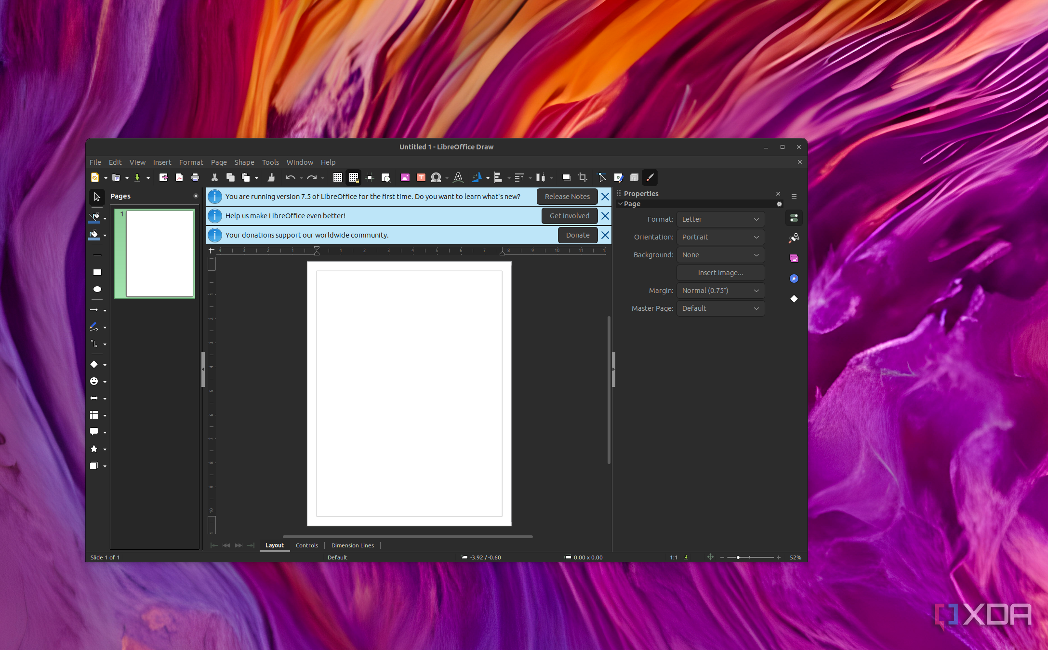Click the Paste icon
The width and height of the screenshot is (1048, 650).
point(246,178)
